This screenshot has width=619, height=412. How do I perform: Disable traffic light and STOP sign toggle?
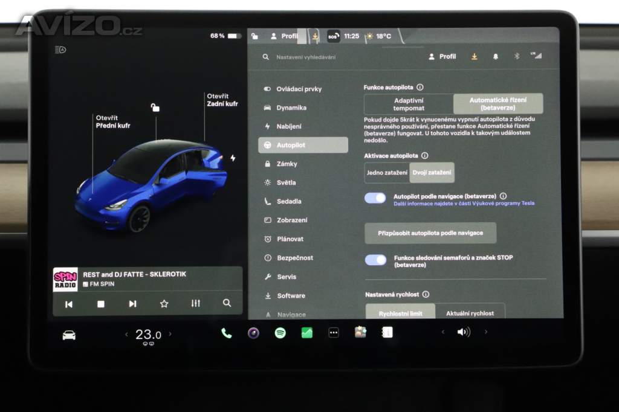click(375, 260)
